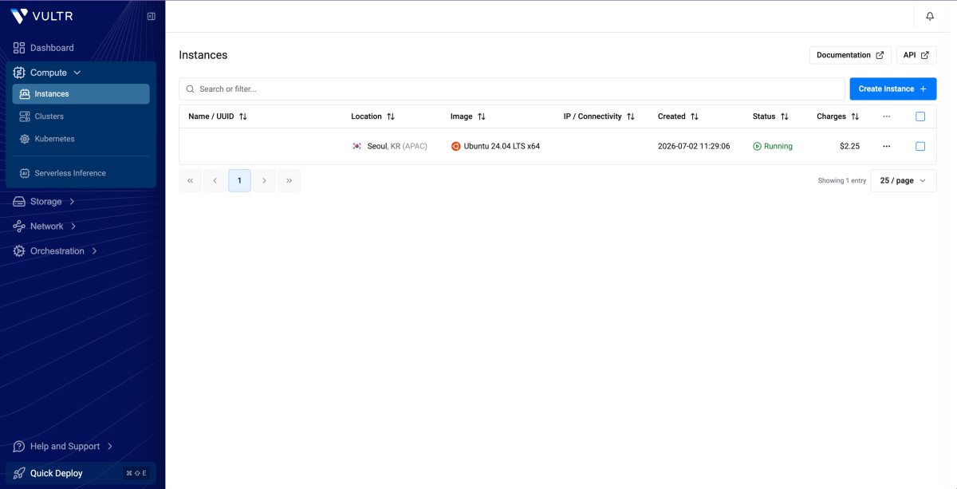
Task: Open Documentation link
Action: pyautogui.click(x=850, y=55)
